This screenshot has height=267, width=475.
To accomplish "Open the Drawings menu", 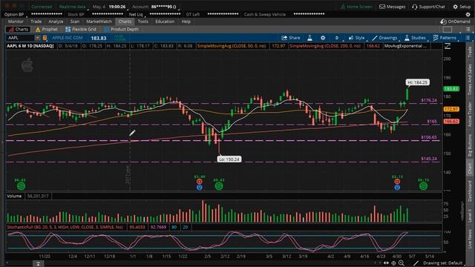I will pyautogui.click(x=384, y=38).
